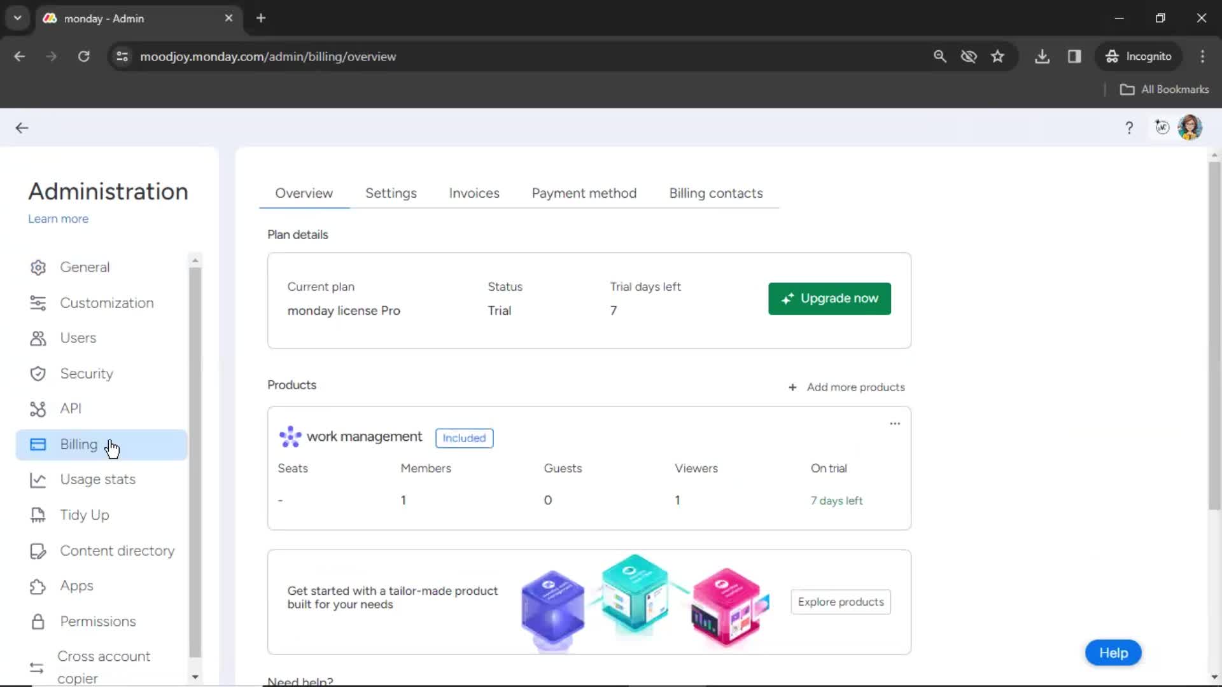Switch to the Billing contacts tab
Screen dimensions: 1222x687
click(716, 193)
